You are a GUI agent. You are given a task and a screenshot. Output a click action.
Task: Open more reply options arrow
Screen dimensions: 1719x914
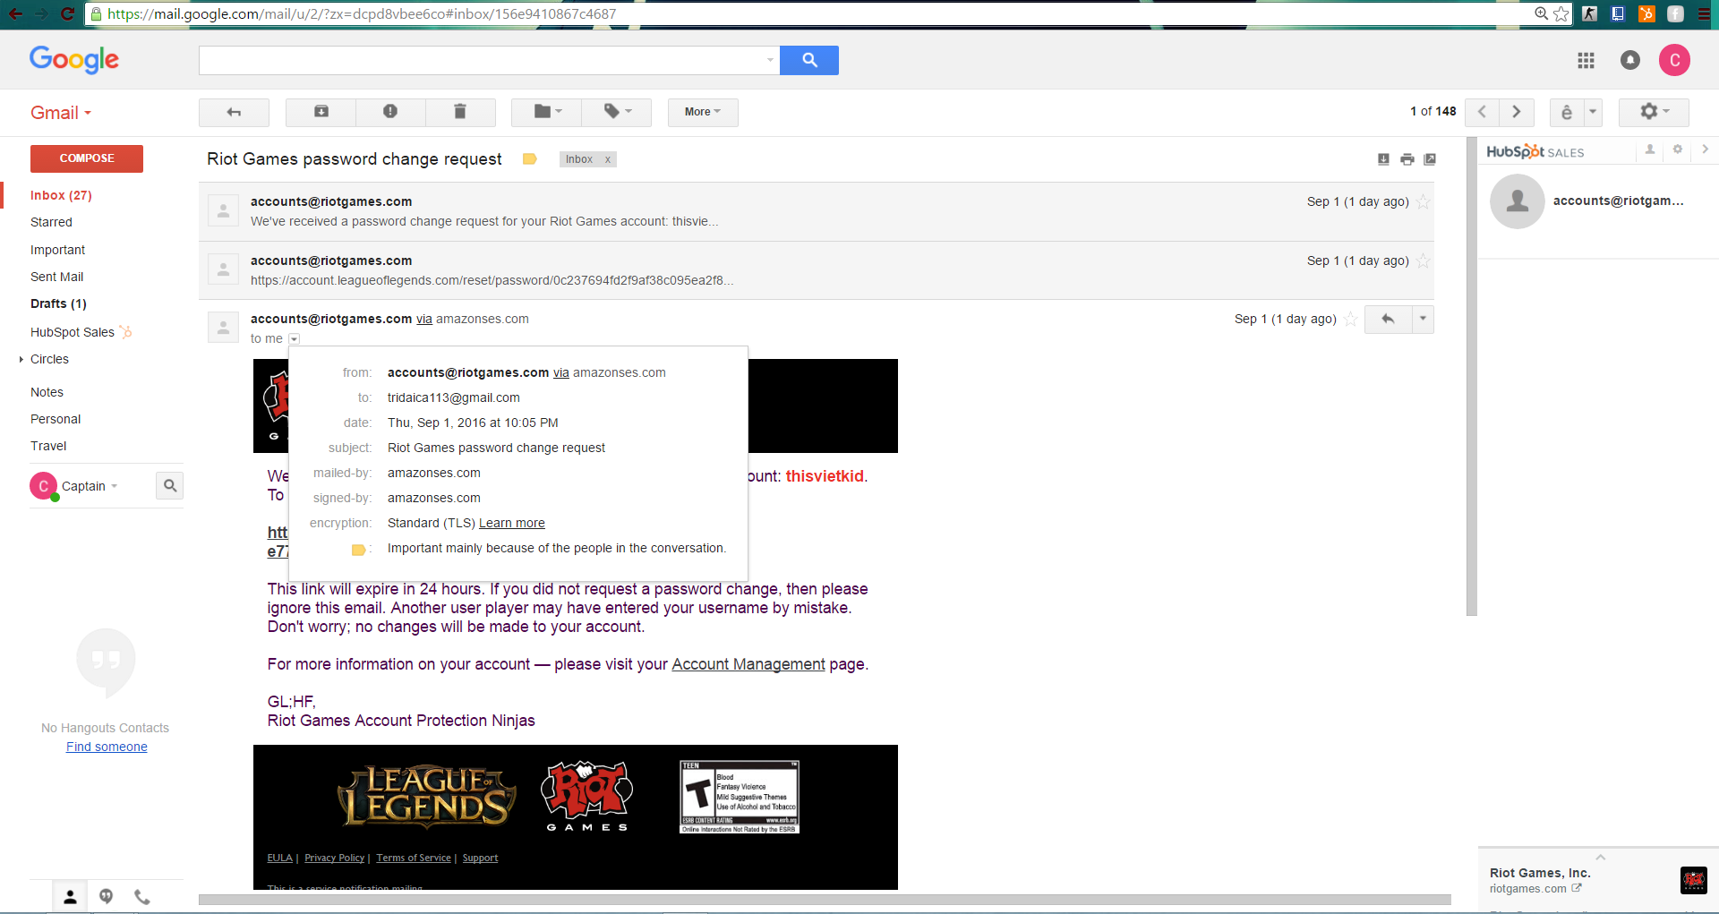click(x=1423, y=320)
